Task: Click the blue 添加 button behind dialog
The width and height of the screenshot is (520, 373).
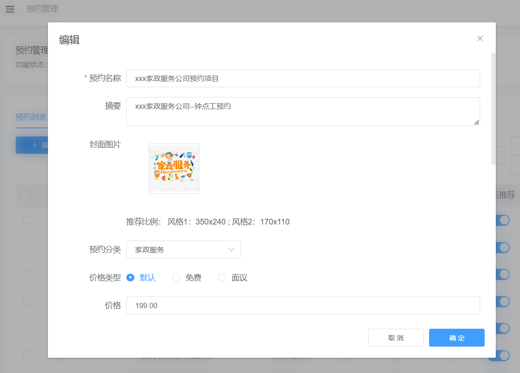Action: (x=32, y=145)
